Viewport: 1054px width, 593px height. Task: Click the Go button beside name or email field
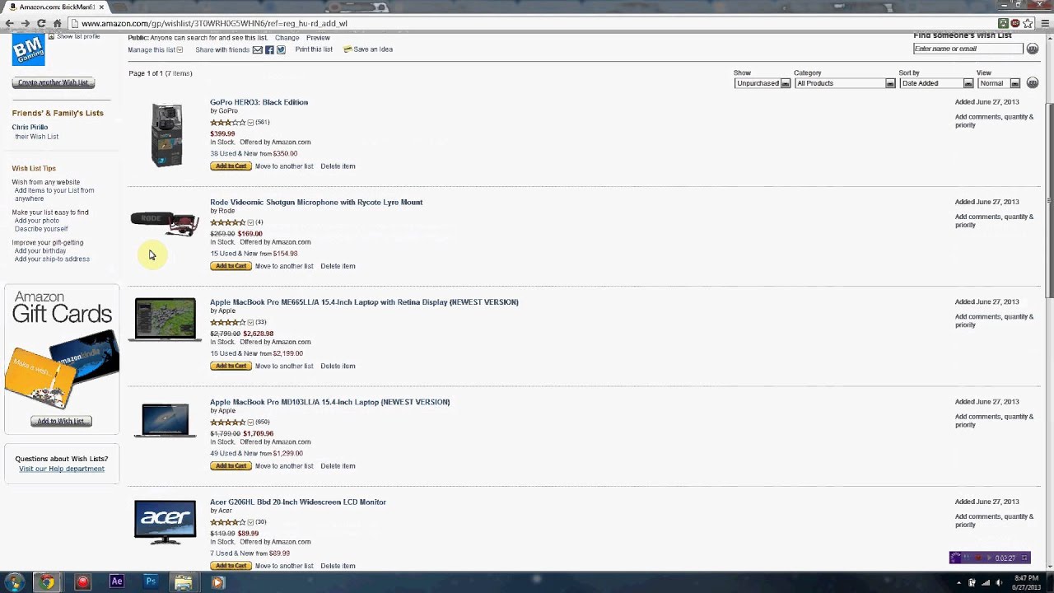[1033, 49]
